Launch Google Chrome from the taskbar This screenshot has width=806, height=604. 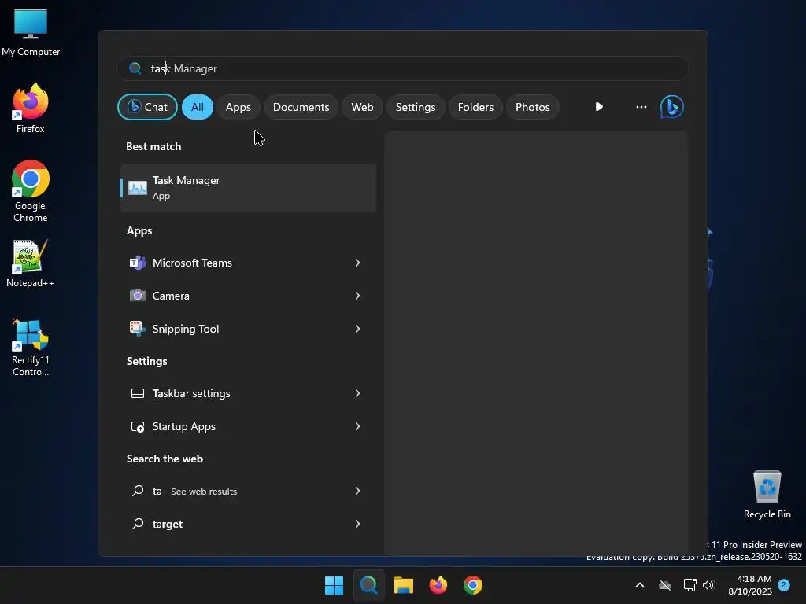(473, 585)
